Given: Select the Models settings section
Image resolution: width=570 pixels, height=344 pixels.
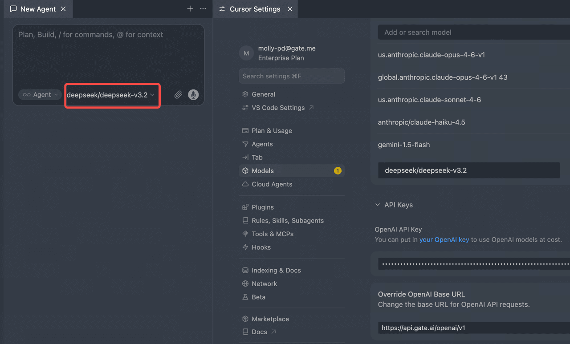Looking at the screenshot, I should (x=292, y=171).
